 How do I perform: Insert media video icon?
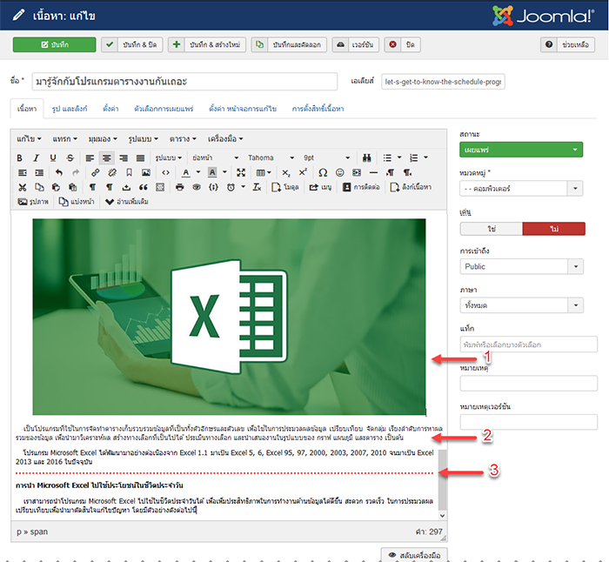tap(357, 172)
